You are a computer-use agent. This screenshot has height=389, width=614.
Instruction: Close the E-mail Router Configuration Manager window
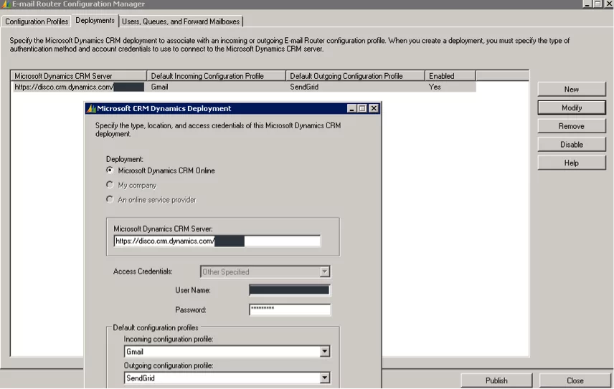click(x=609, y=4)
